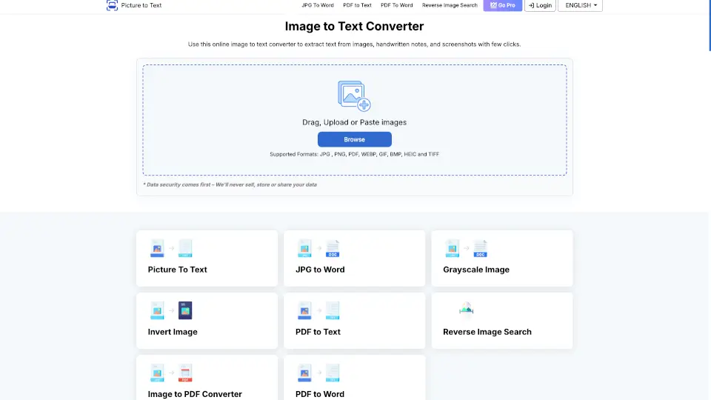Click the Supported Formats line
The width and height of the screenshot is (711, 400).
coord(354,154)
